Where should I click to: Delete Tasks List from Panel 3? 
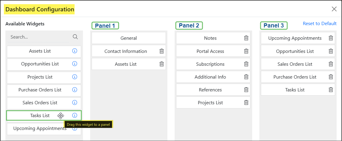coord(331,90)
